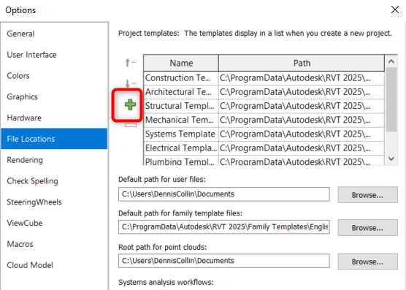Click the path cell for Electrical template
Viewport: 406px width, 290px height.
pos(302,148)
